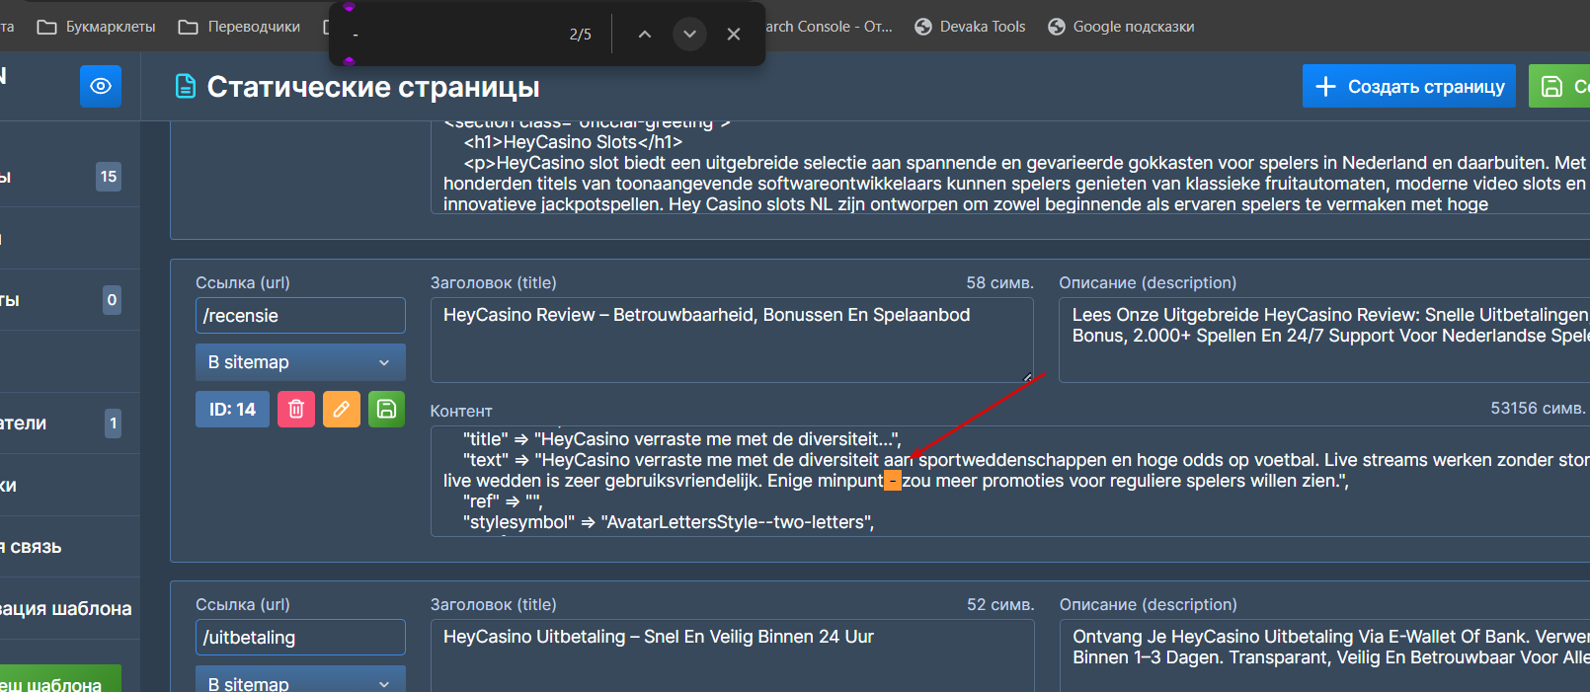Click sidebar item ending with шаблона
This screenshot has height=692, width=1590.
click(69, 608)
